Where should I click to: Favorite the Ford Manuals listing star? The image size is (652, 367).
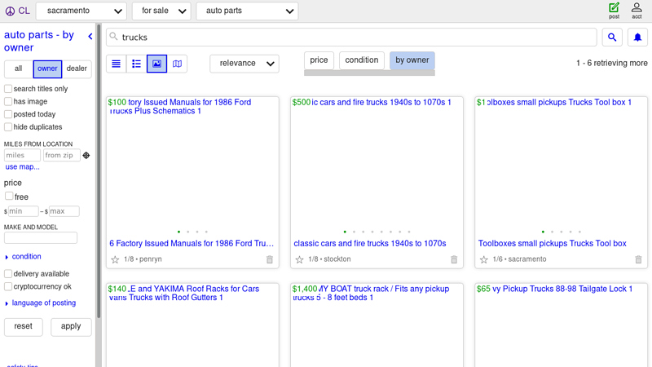(x=115, y=259)
